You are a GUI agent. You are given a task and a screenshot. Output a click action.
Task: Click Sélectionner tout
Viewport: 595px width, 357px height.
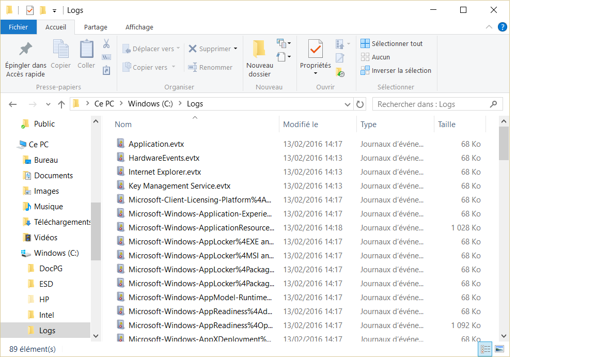click(392, 43)
